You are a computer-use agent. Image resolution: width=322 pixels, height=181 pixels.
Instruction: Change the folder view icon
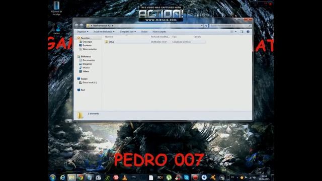tap(232, 32)
